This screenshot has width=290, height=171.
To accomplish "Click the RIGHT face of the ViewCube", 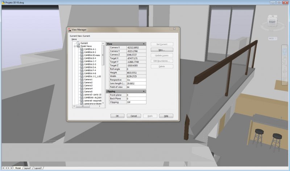I will coord(272,22).
